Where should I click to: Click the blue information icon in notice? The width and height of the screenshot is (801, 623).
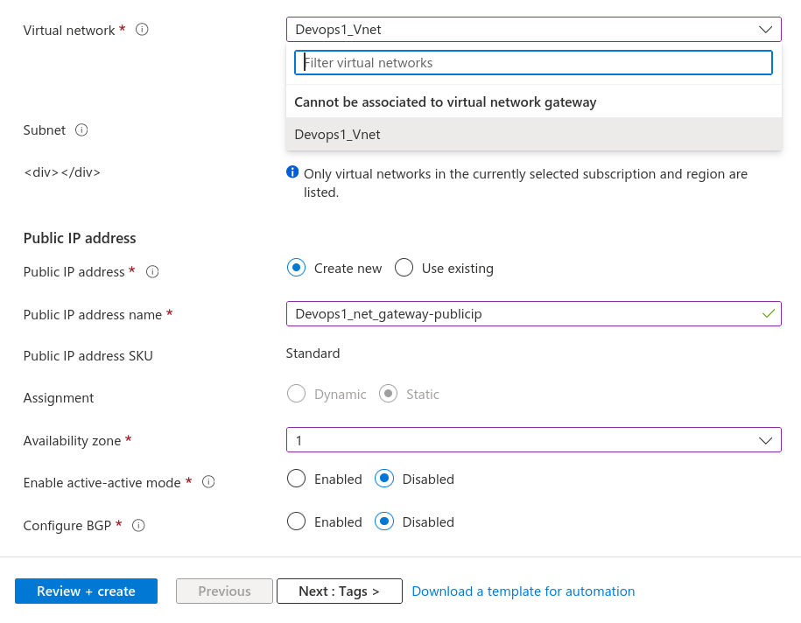292,172
